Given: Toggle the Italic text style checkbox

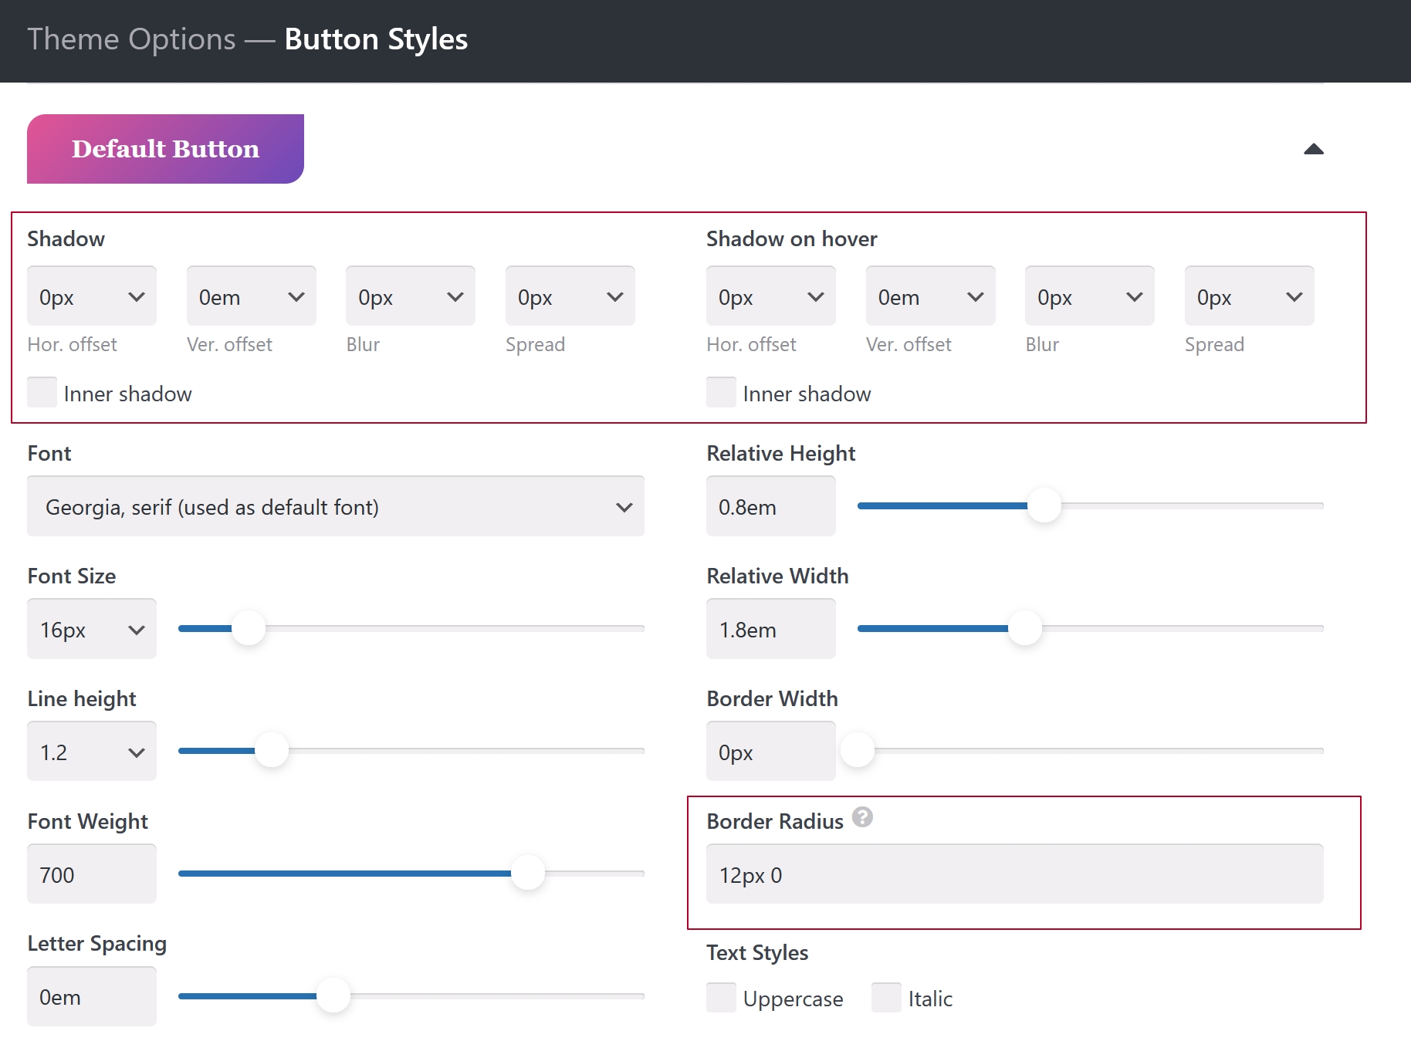Looking at the screenshot, I should pyautogui.click(x=886, y=998).
